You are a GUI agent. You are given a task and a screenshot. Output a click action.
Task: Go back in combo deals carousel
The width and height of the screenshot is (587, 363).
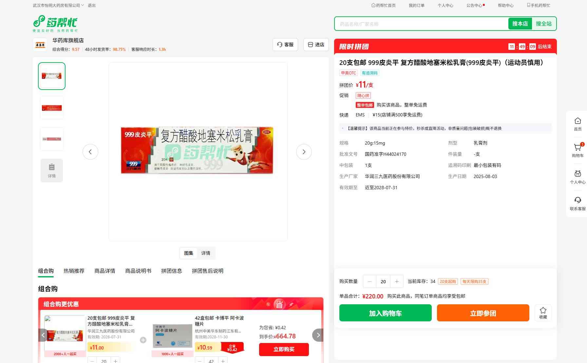[x=43, y=335]
